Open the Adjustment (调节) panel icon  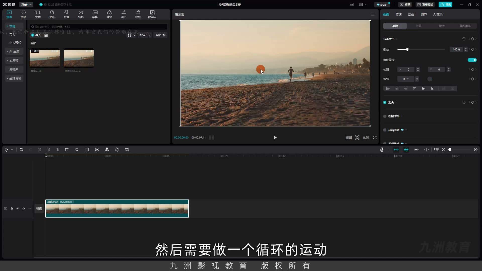click(x=124, y=14)
